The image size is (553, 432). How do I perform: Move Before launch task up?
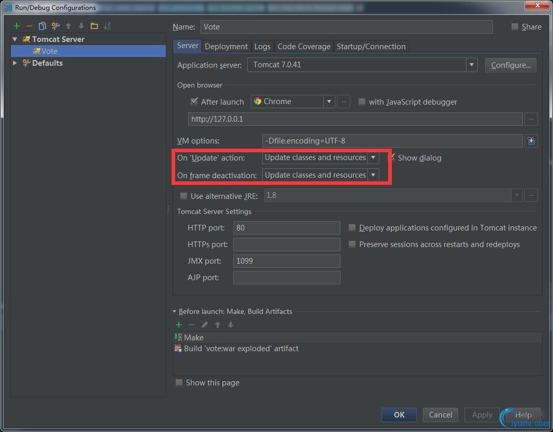pyautogui.click(x=218, y=325)
